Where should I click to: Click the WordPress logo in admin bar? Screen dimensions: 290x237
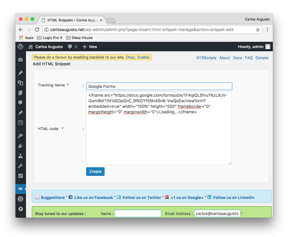[20, 47]
